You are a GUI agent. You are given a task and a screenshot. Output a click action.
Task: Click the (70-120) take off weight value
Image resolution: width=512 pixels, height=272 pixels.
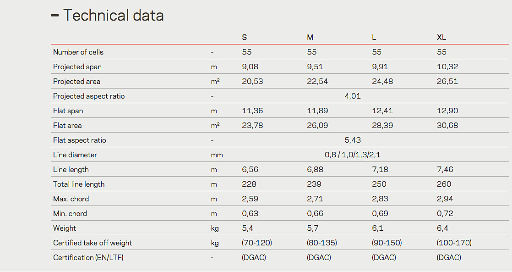click(257, 243)
